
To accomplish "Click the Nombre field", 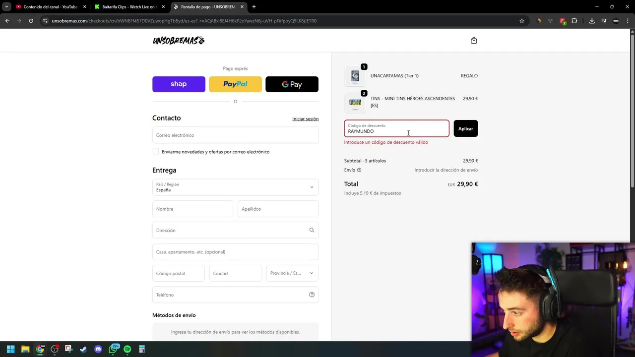I will 192,209.
